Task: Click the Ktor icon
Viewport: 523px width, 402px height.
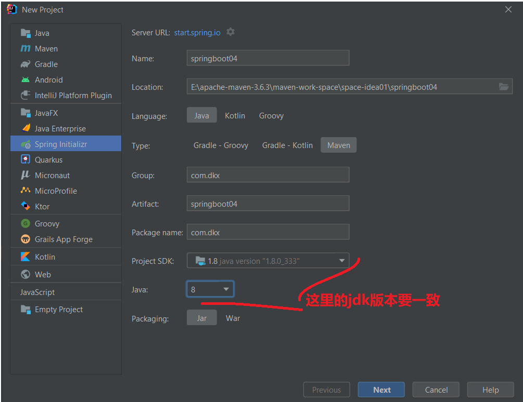Action: tap(25, 206)
